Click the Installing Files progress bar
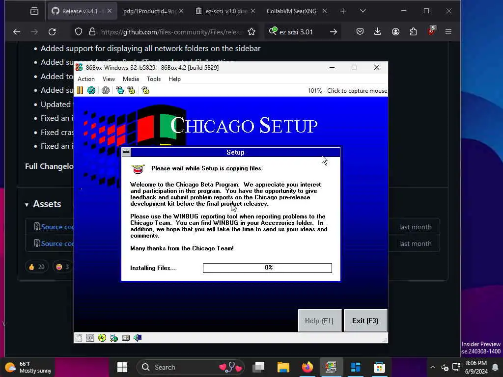The width and height of the screenshot is (503, 377). (x=267, y=268)
